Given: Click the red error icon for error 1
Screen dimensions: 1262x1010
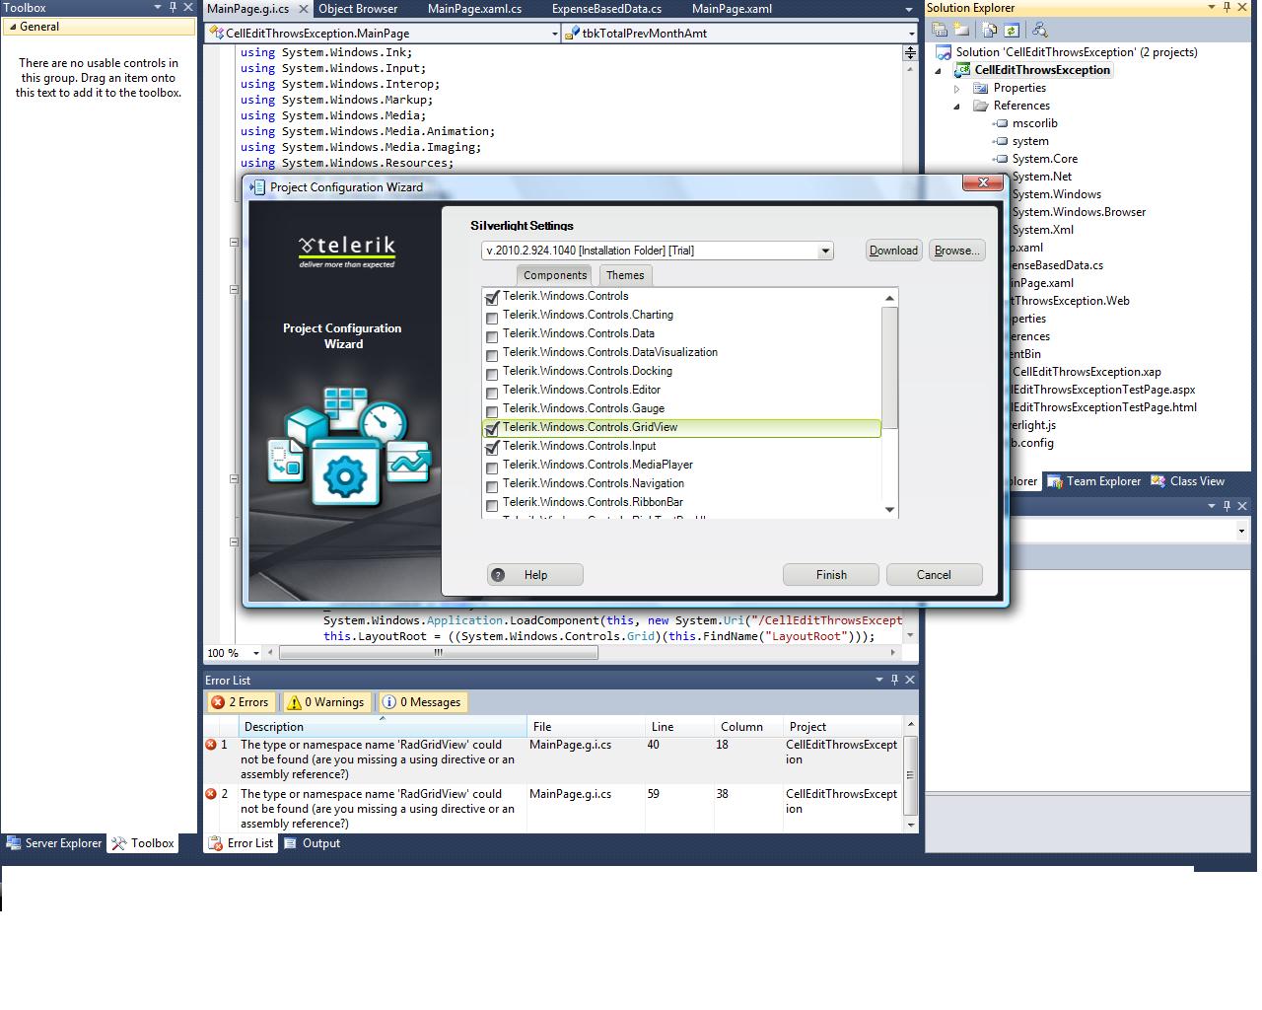Looking at the screenshot, I should (211, 745).
